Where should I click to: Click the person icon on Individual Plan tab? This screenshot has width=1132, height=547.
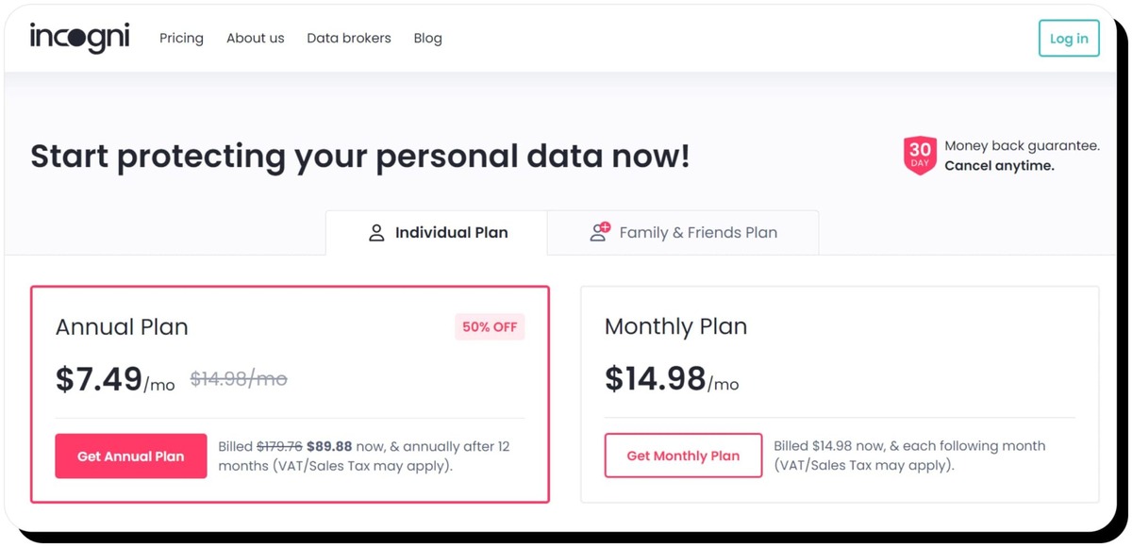point(376,233)
